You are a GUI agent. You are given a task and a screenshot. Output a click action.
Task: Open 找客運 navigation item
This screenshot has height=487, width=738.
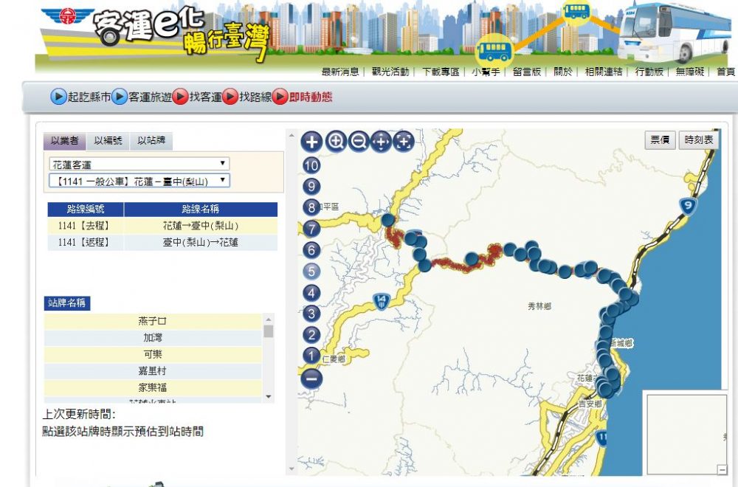coord(197,97)
